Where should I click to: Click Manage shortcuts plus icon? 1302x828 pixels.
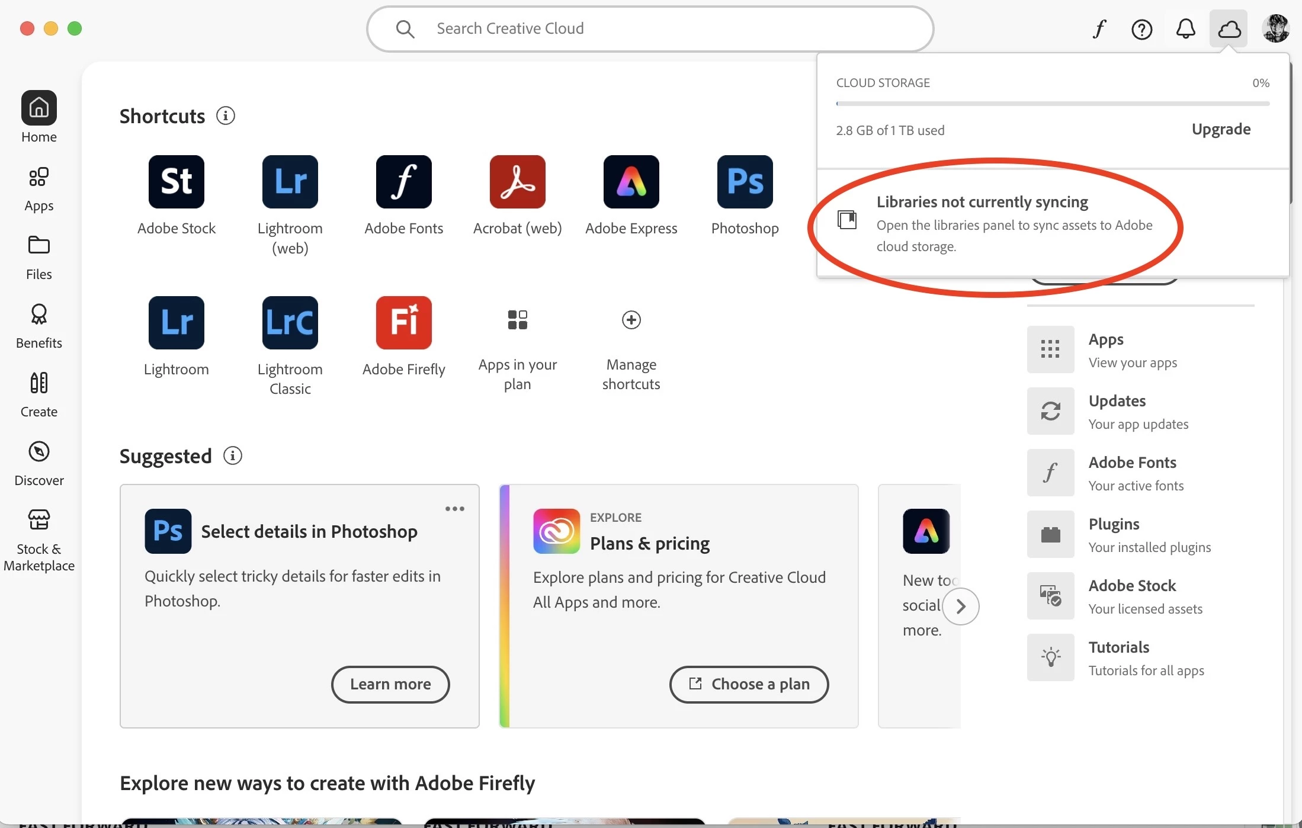pos(631,320)
